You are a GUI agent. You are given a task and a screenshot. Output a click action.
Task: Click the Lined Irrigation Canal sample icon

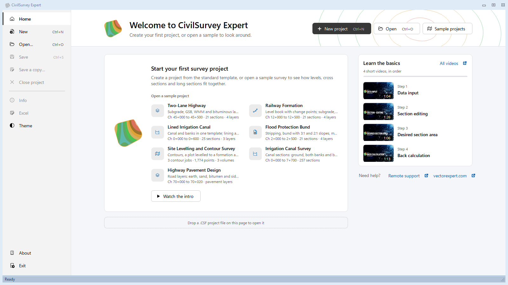pos(157,132)
